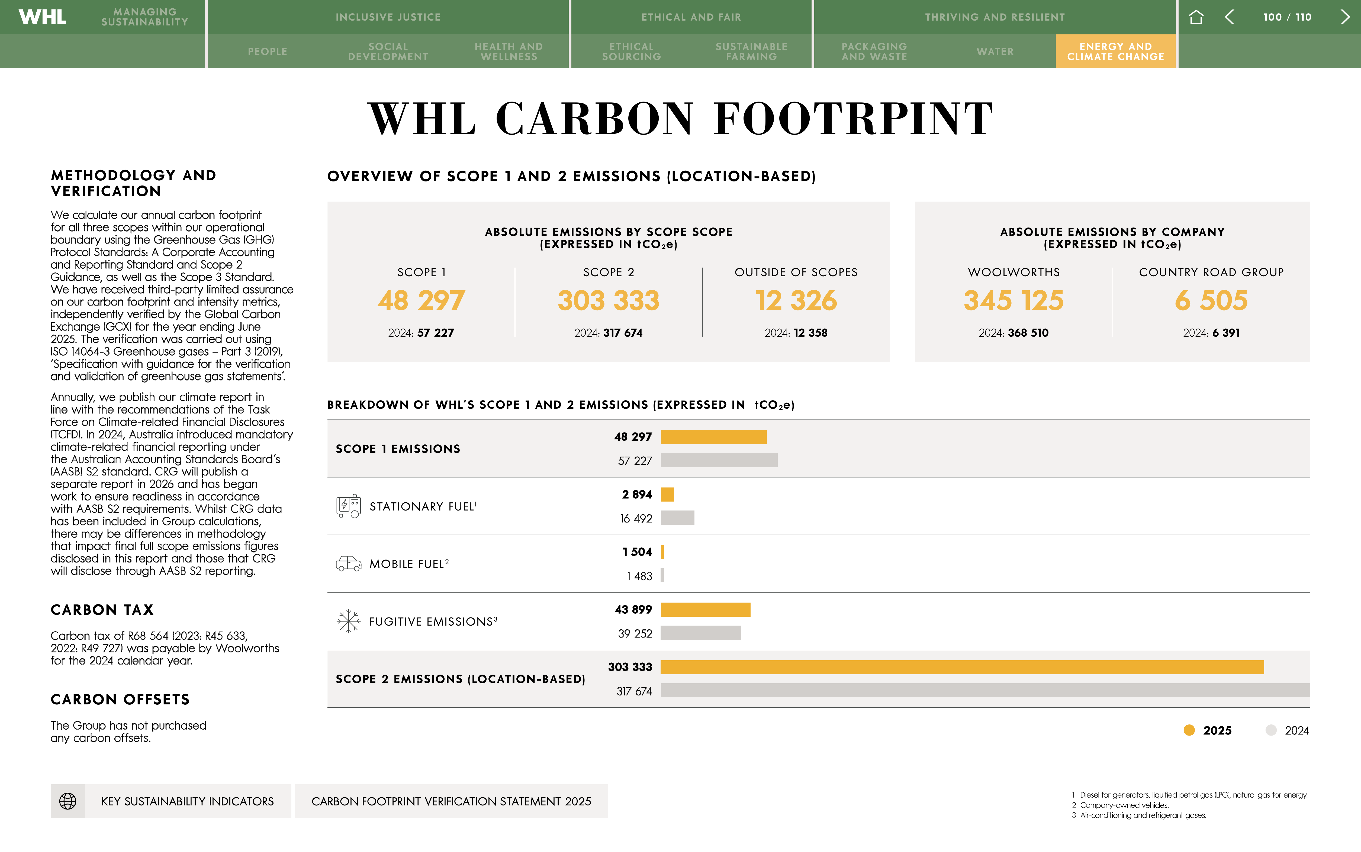
Task: Click the Scope 1 value 48 297
Action: pyautogui.click(x=421, y=300)
